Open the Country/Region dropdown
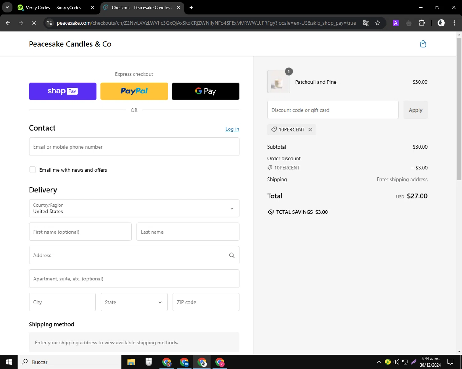462x369 pixels. pos(134,208)
